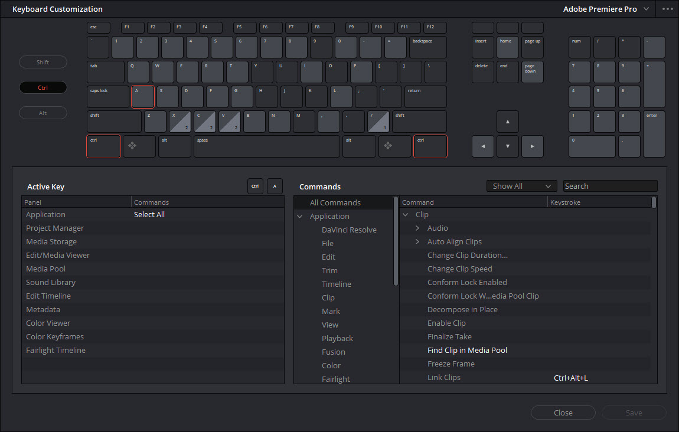Image resolution: width=679 pixels, height=432 pixels.
Task: Open the Adobe Premiere Pro preset dropdown
Action: pyautogui.click(x=606, y=9)
